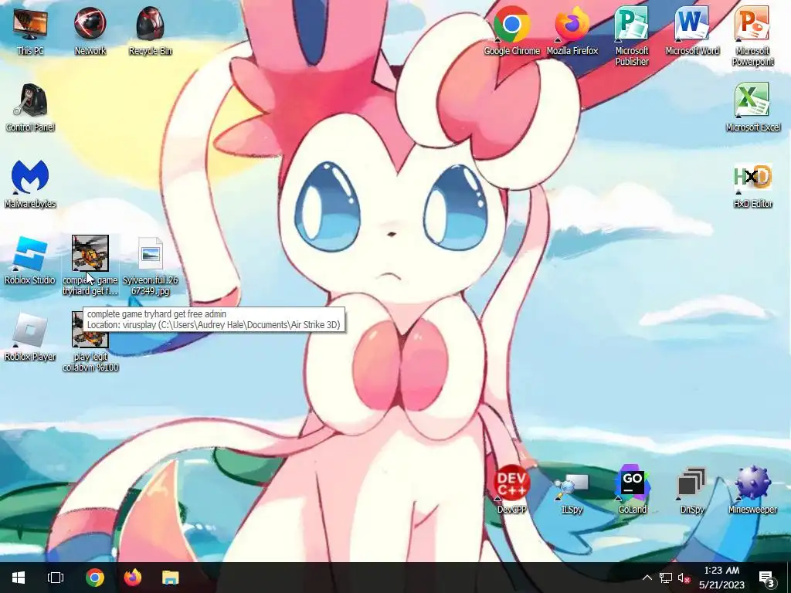Select the Roblox Player shortcut
The width and height of the screenshot is (791, 593).
pyautogui.click(x=30, y=337)
